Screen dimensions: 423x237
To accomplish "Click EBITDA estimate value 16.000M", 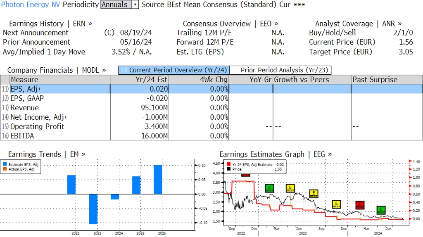I will [x=154, y=136].
